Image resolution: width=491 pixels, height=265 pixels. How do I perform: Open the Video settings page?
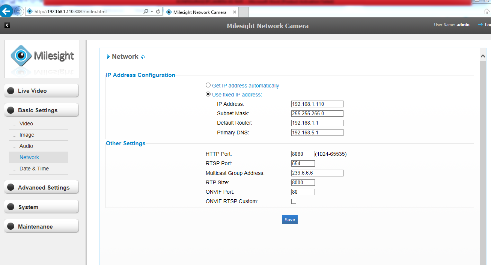(26, 123)
